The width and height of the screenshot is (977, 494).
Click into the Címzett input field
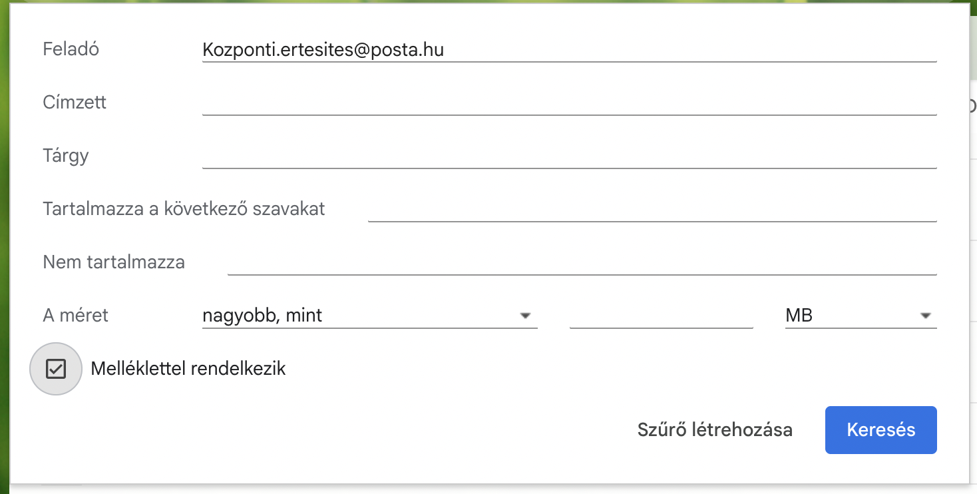click(569, 103)
